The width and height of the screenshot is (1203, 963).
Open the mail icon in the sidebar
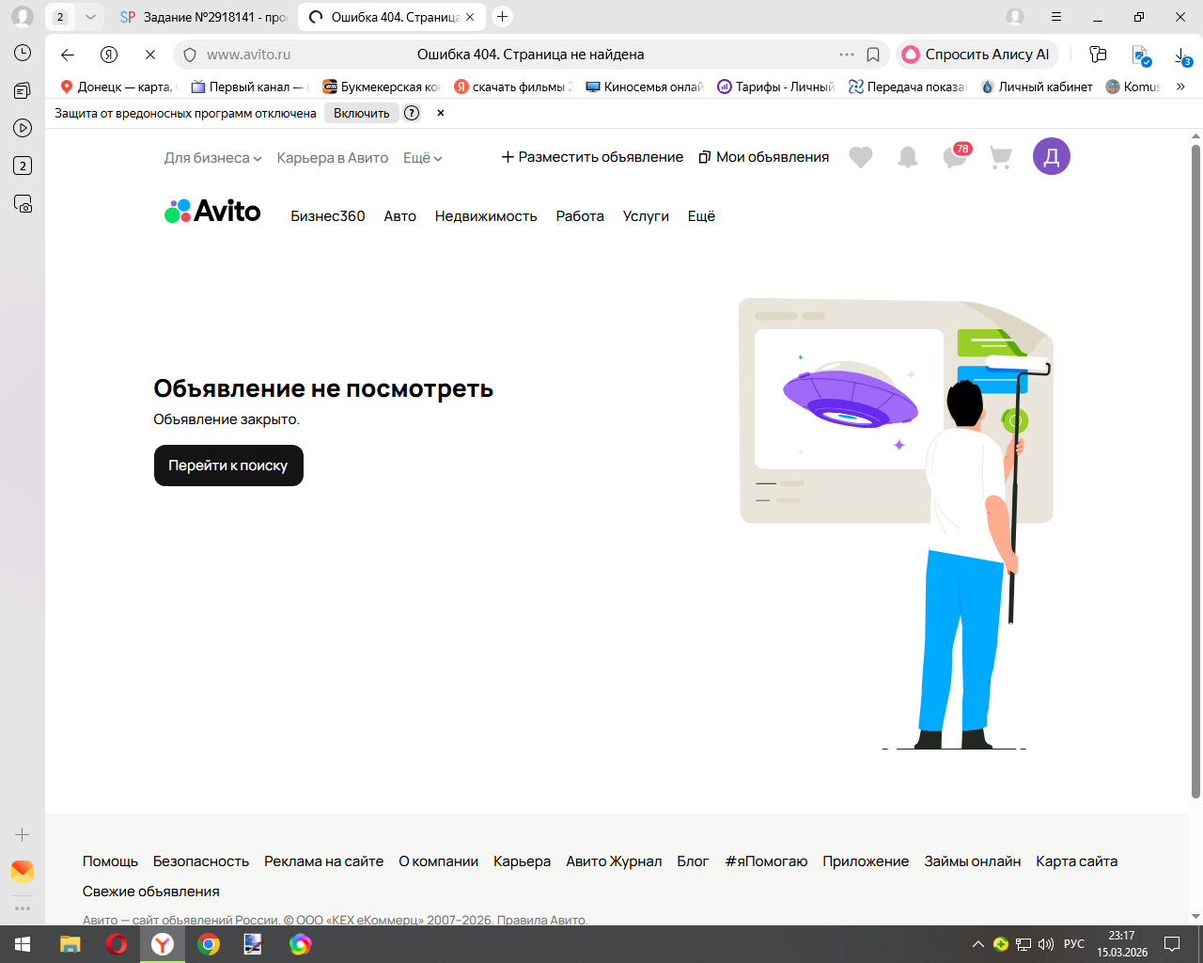coord(23,871)
